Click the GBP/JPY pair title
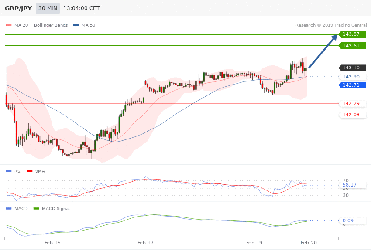The height and width of the screenshot is (251, 371). tap(18, 8)
